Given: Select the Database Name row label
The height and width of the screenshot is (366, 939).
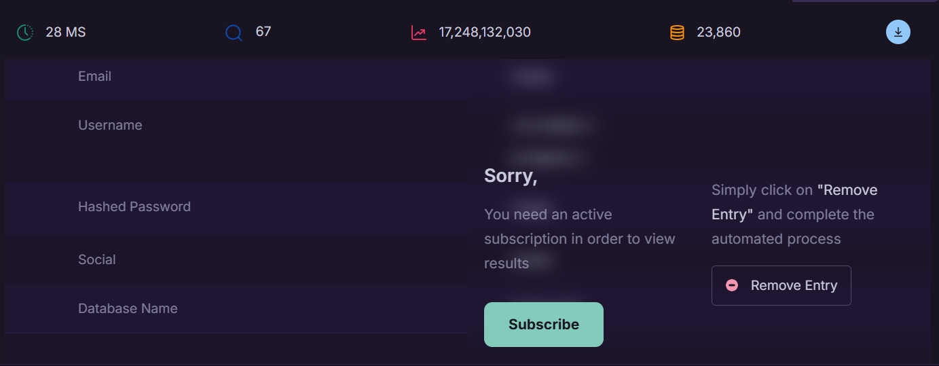Looking at the screenshot, I should click(x=128, y=309).
